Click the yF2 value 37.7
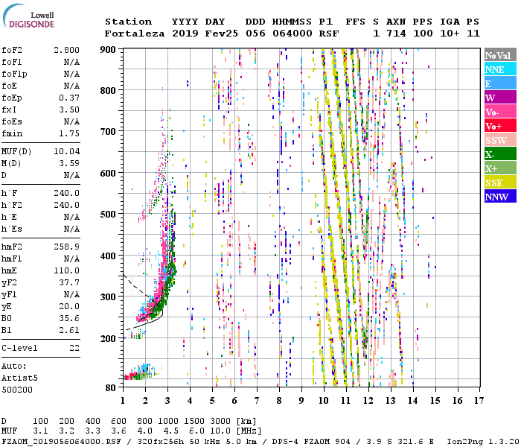521x447 pixels. (69, 282)
